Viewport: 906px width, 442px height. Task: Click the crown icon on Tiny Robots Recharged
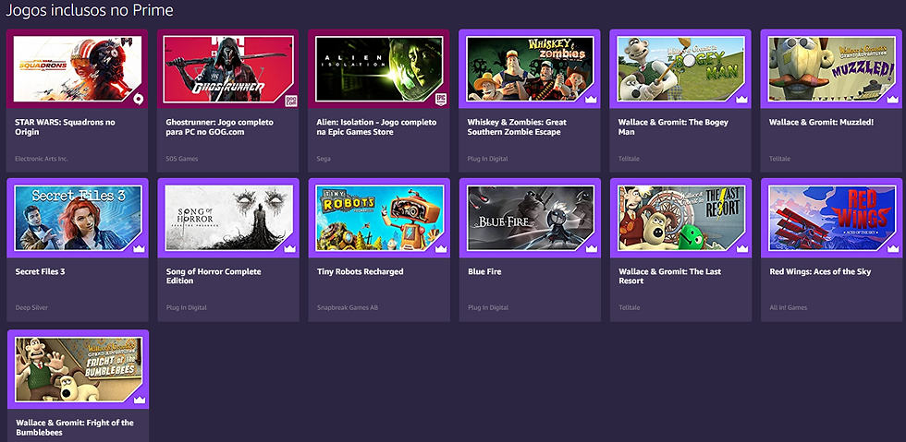pos(441,249)
